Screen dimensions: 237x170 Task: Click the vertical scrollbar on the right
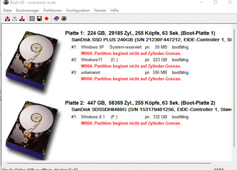click(x=234, y=88)
